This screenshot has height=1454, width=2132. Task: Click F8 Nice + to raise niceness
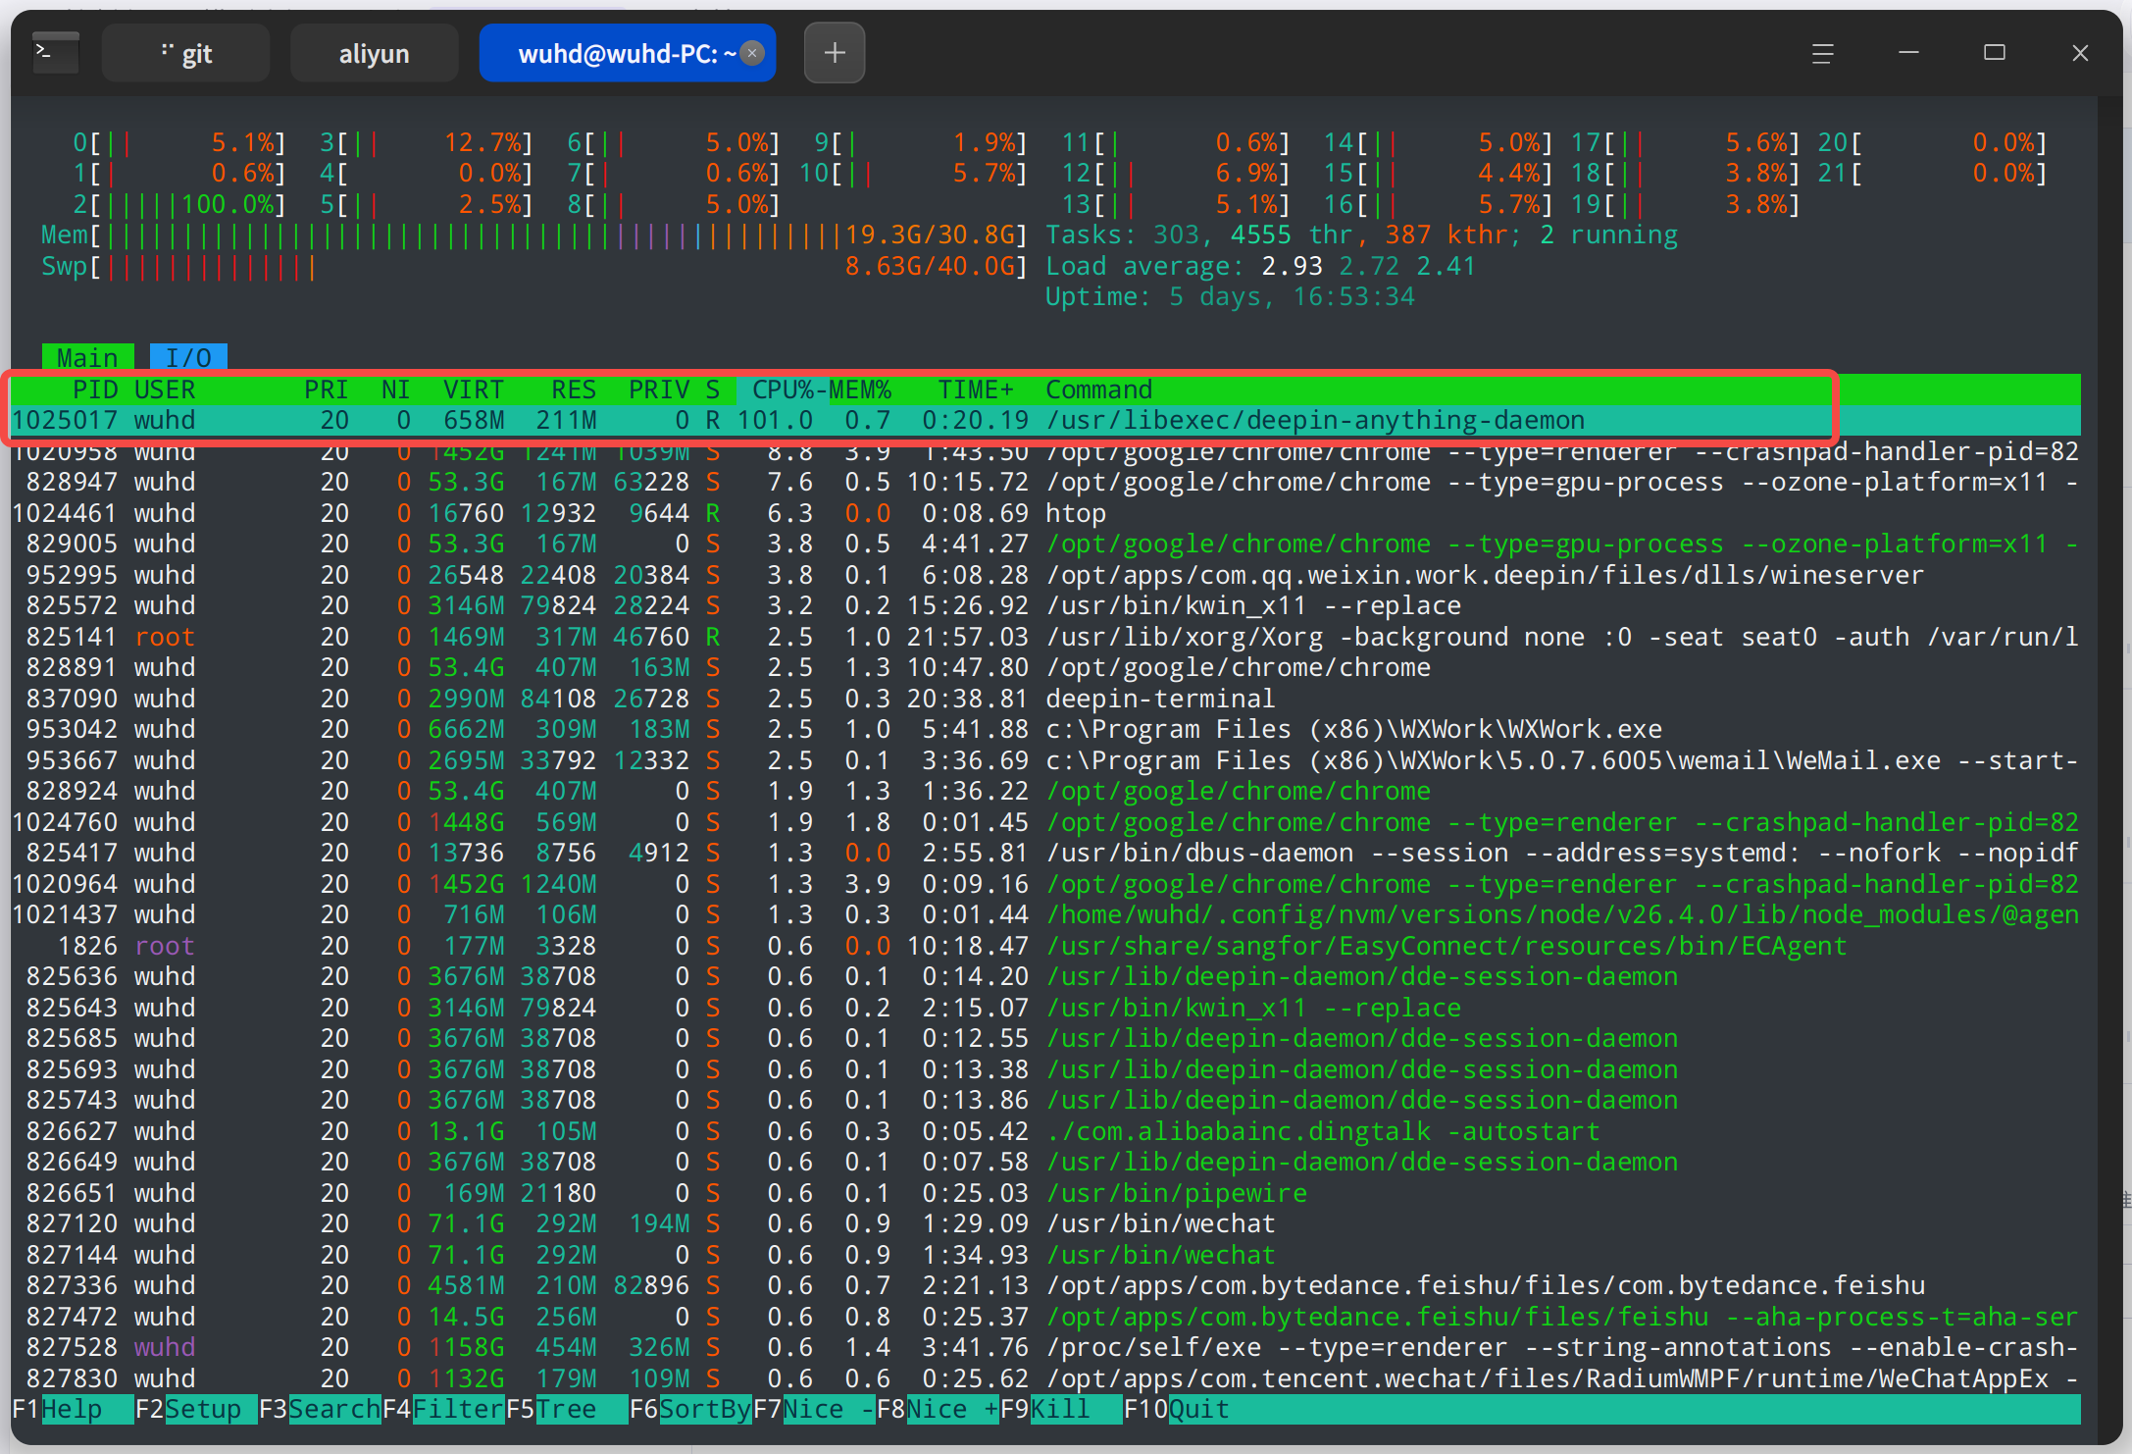(938, 1409)
